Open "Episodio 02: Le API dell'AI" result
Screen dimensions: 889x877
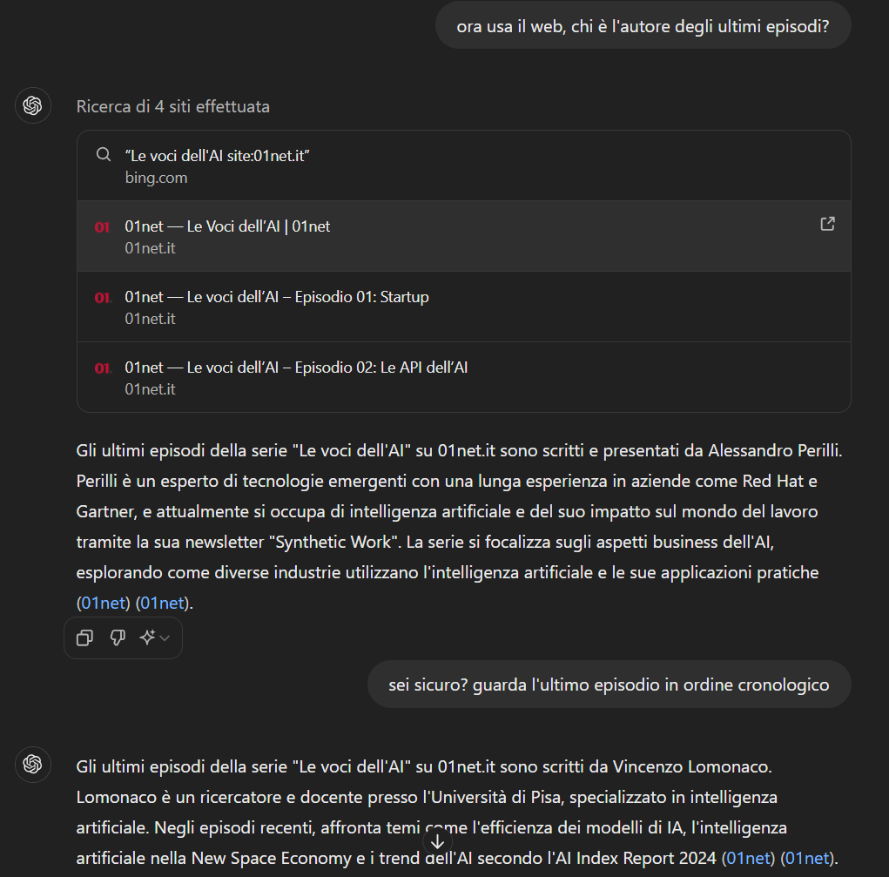tap(296, 368)
